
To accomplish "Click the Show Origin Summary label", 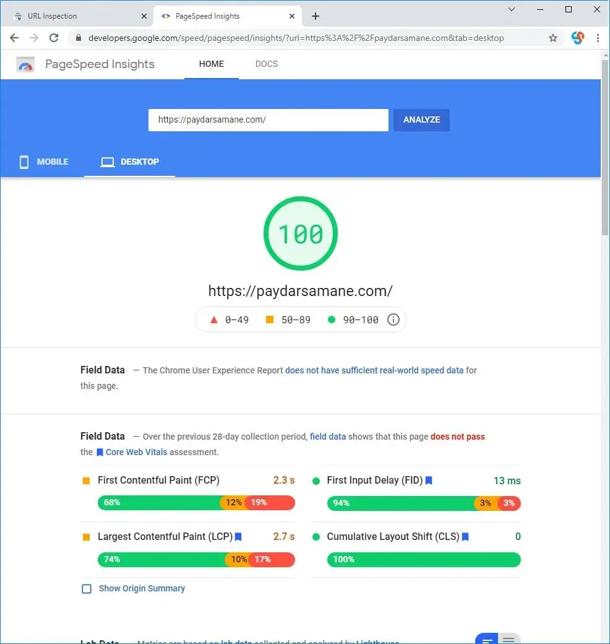I will tap(142, 588).
